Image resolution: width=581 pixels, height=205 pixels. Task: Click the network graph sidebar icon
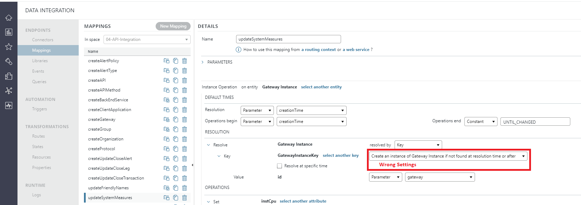coord(9,91)
